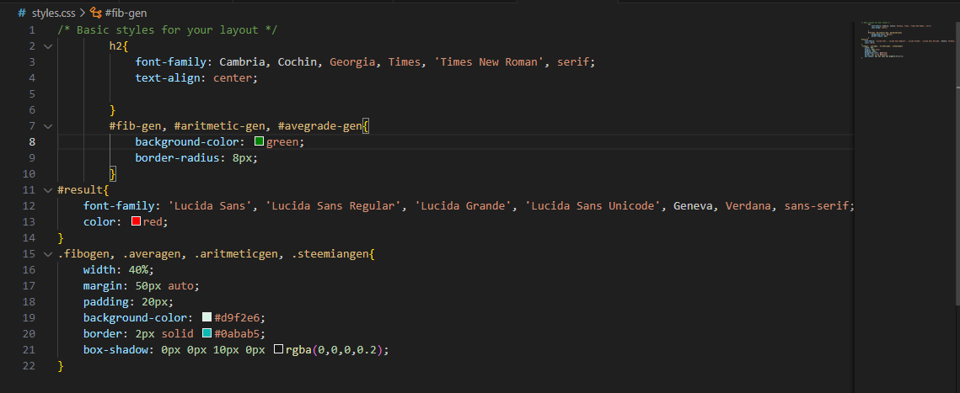
Task: Click the 'Times New Roman' font value
Action: (489, 62)
